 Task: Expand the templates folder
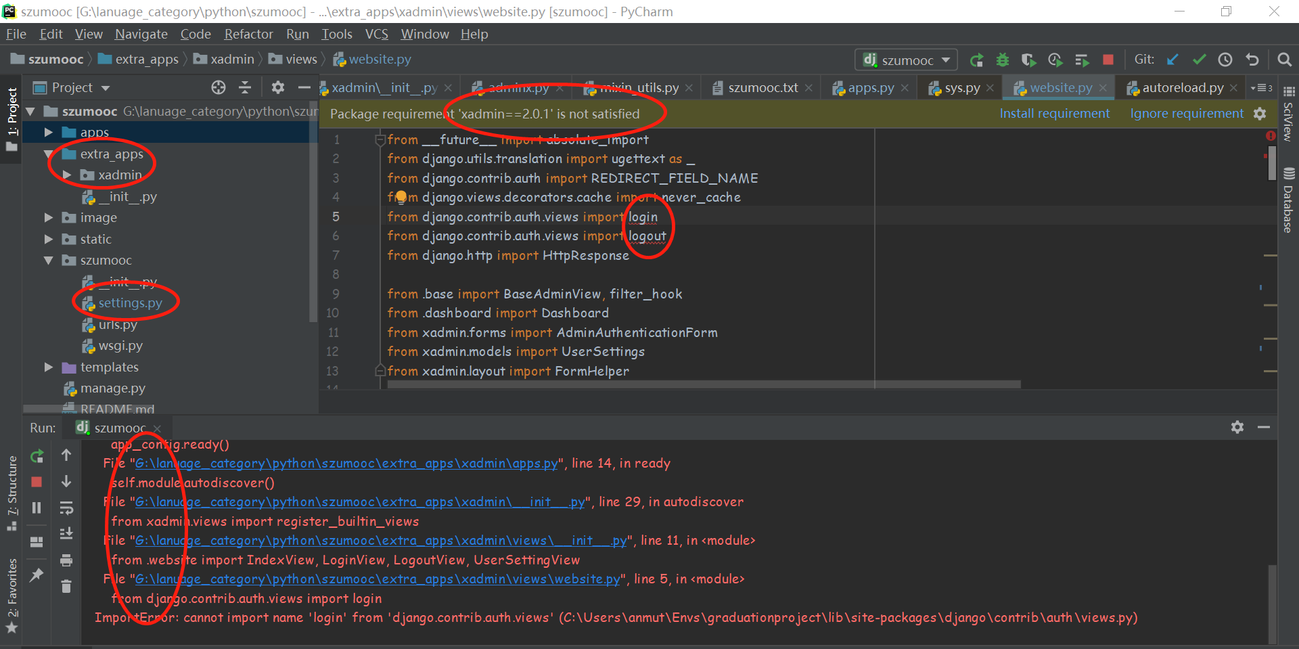(x=48, y=367)
